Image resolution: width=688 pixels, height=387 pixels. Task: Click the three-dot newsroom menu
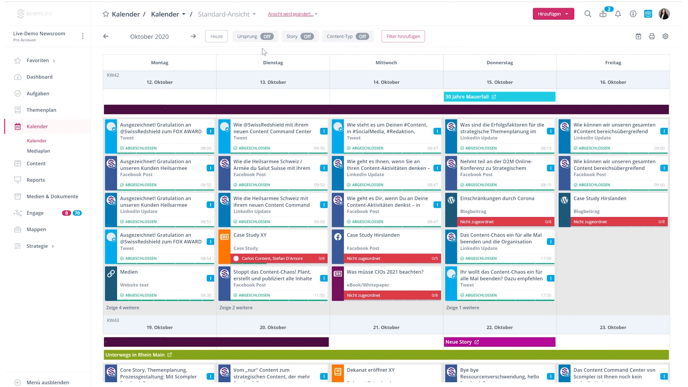click(x=83, y=36)
